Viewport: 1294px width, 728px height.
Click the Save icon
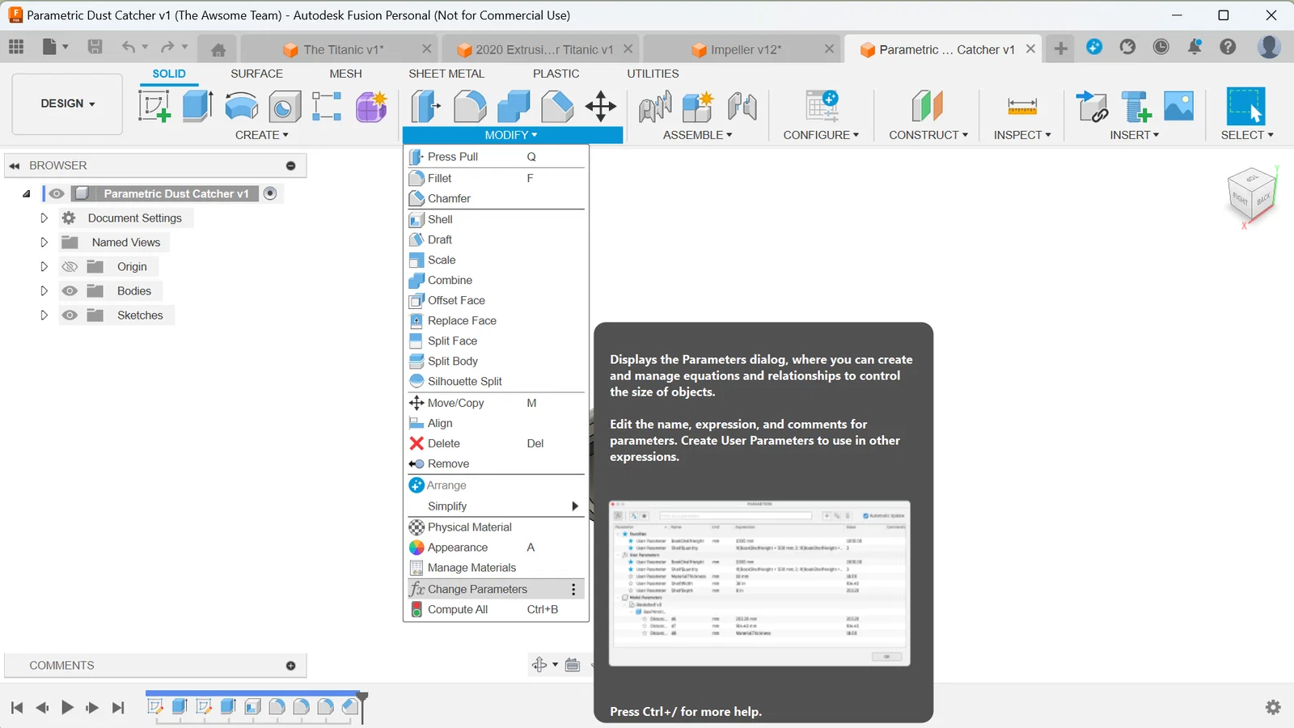(x=95, y=47)
